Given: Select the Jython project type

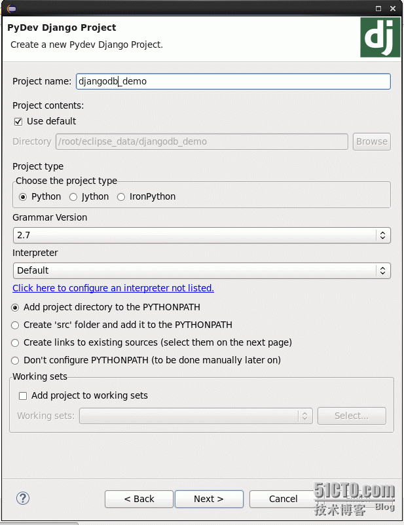Looking at the screenshot, I should 73,197.
